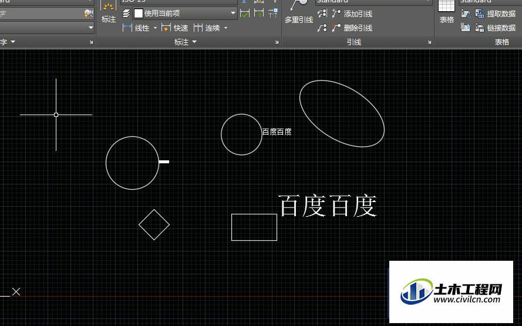Open the 连续 dimension dropdown arrow

(x=225, y=28)
